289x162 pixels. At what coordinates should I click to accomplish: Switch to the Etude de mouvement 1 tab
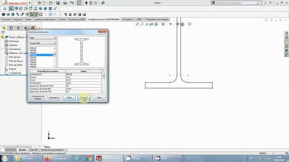coord(52,150)
